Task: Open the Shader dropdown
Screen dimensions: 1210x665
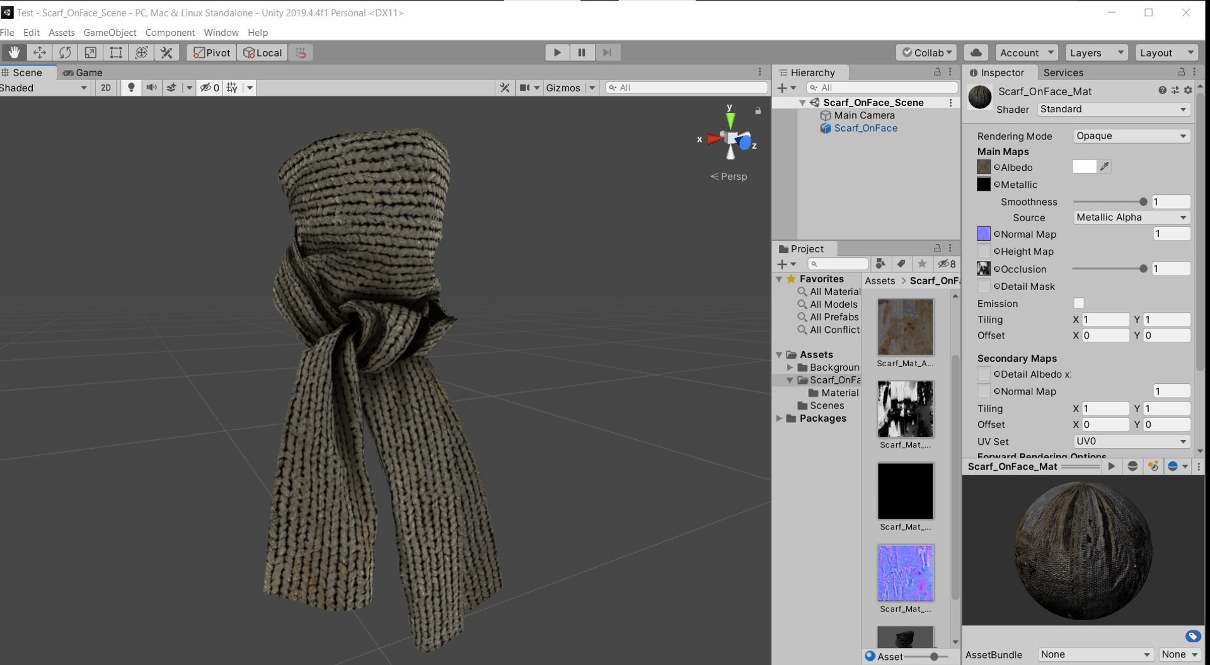Action: 1114,109
